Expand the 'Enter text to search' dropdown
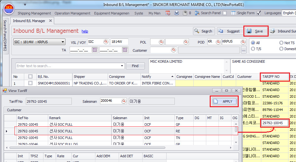 click(x=122, y=66)
